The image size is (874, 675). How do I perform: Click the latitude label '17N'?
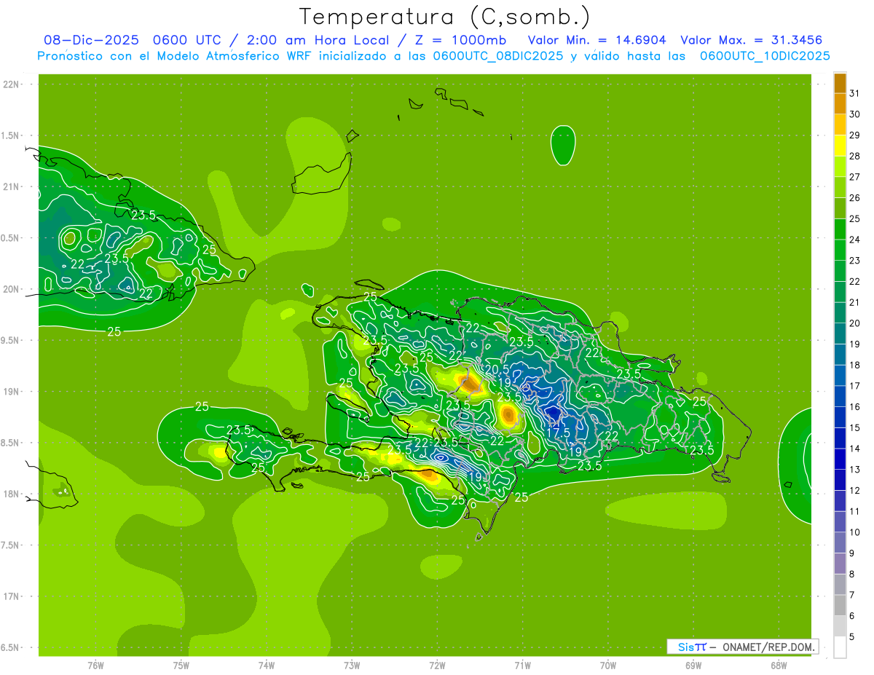(x=12, y=596)
